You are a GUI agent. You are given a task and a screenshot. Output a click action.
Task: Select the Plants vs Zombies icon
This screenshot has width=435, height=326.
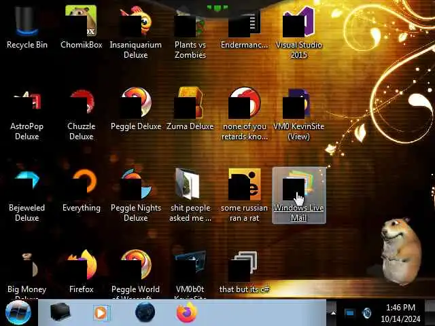[x=190, y=32]
